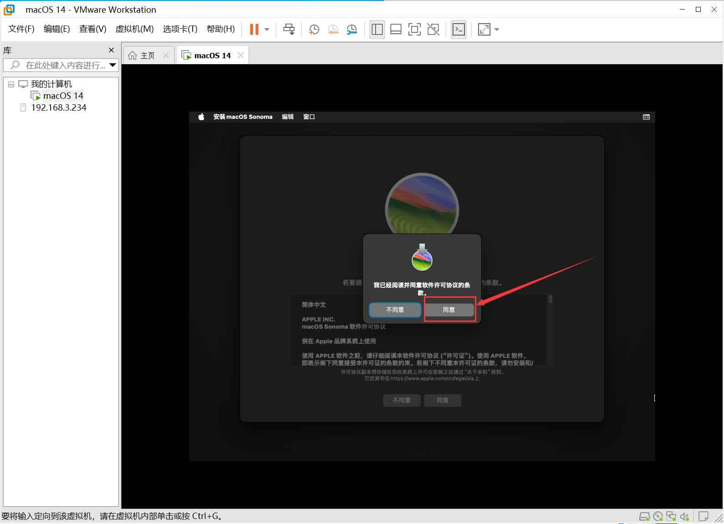This screenshot has width=724, height=524.
Task: Open the stretch options dropdown arrow
Action: [x=497, y=30]
